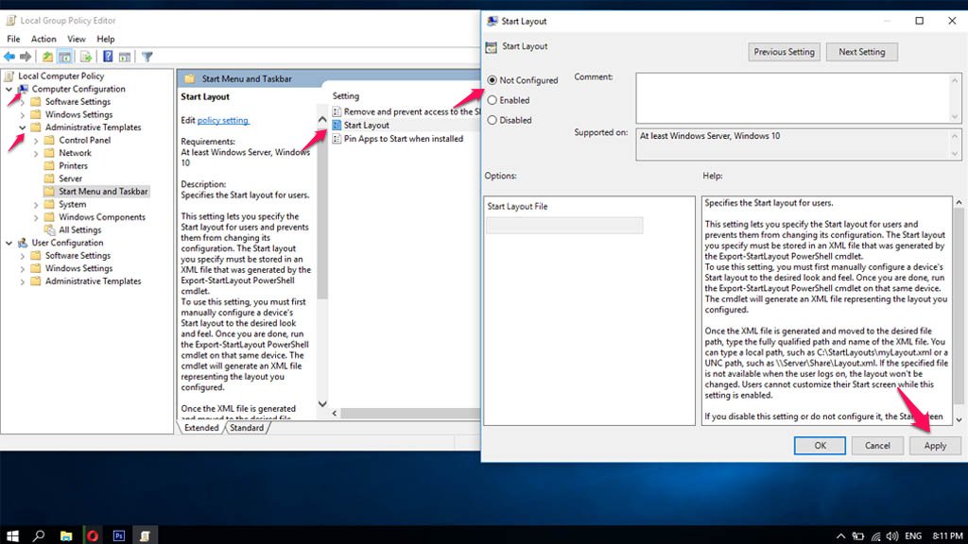Open the View menu

tap(76, 39)
